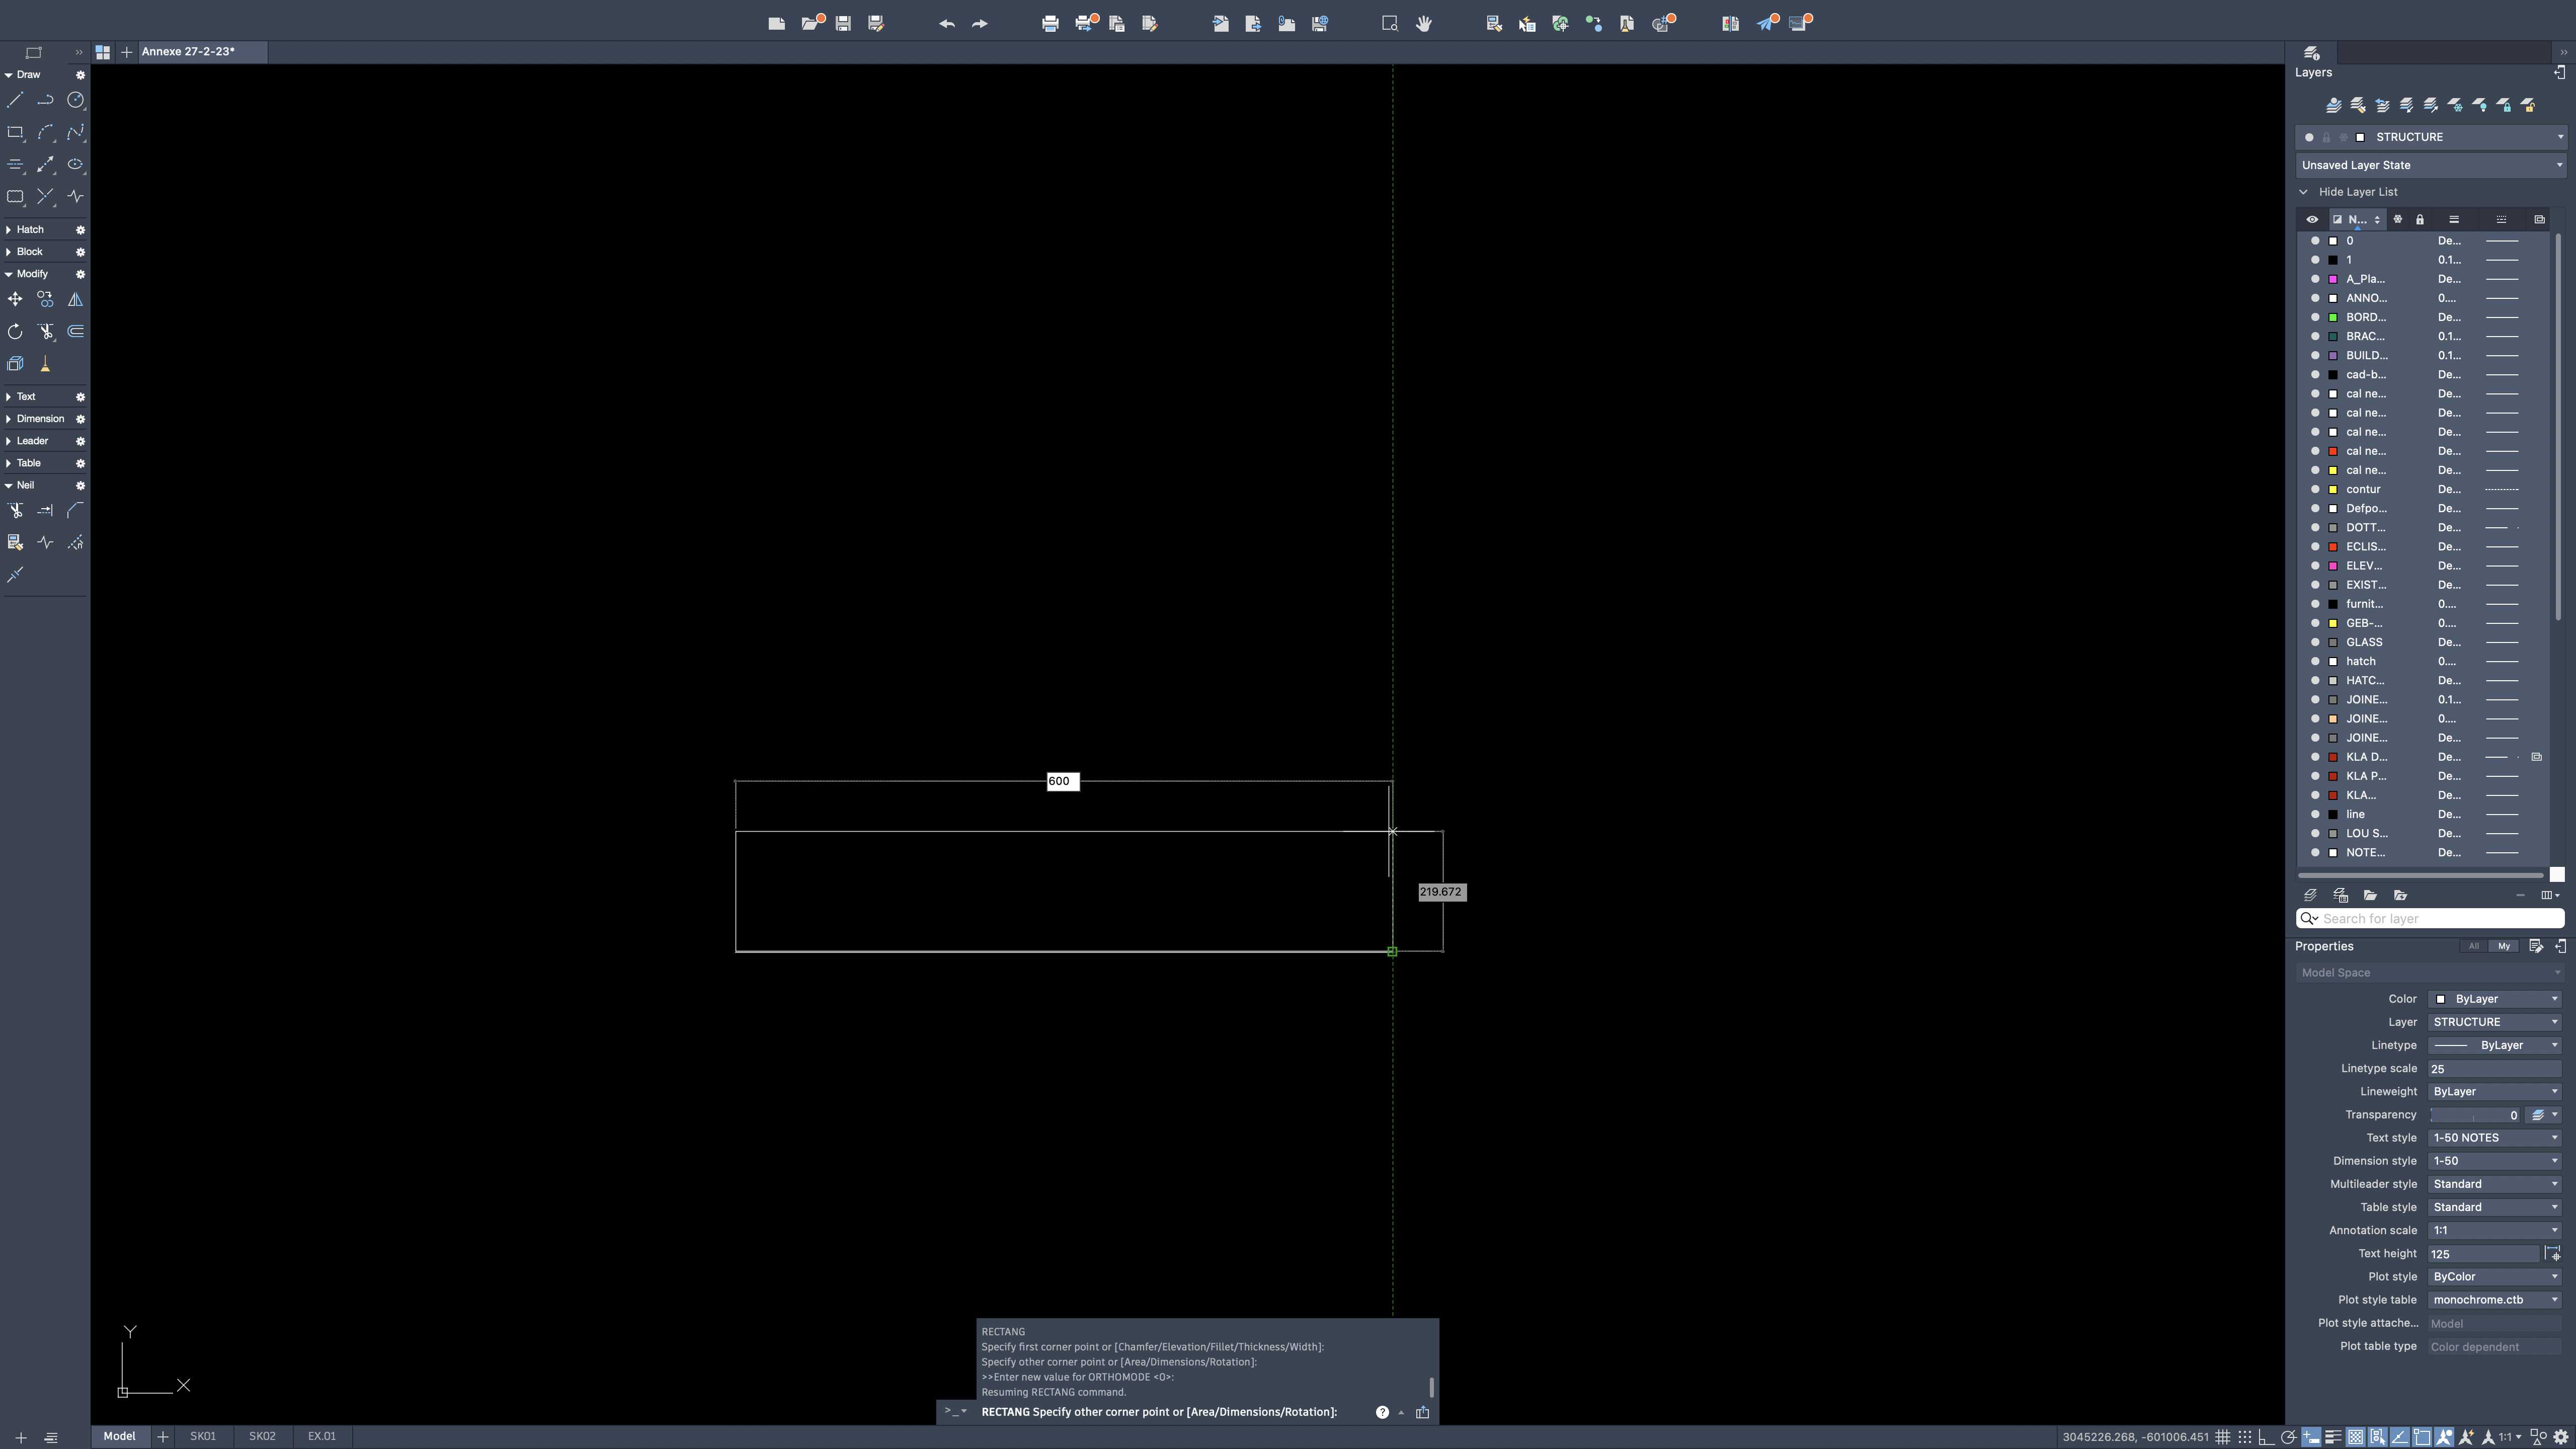Screen dimensions: 2576x1449
Task: Select the Line tool in Draw panel
Action: pos(16,100)
